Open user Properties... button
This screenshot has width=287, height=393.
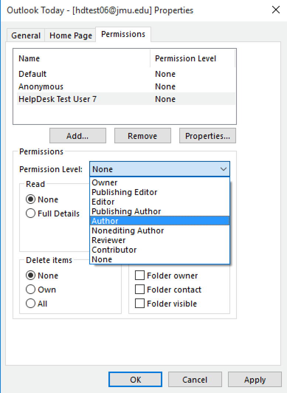[x=207, y=136]
